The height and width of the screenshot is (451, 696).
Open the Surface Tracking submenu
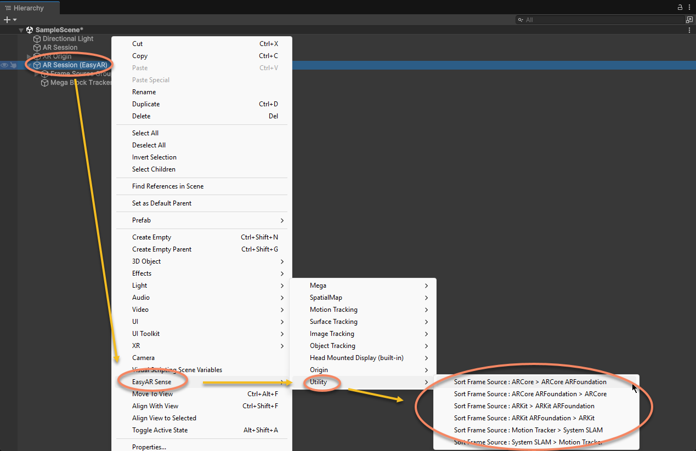point(363,322)
